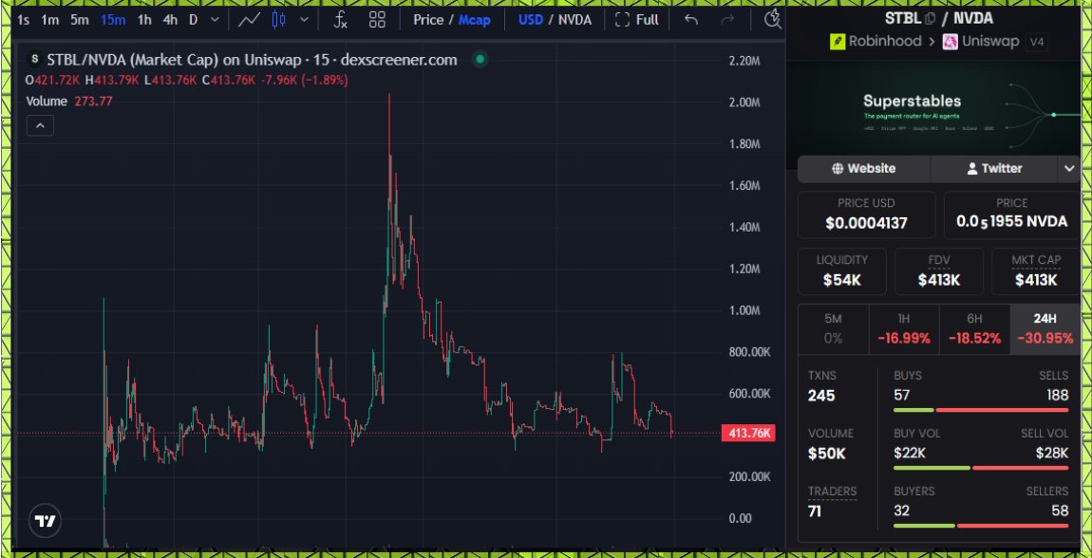Select the 1s timeframe
The height and width of the screenshot is (558, 1092).
click(23, 20)
